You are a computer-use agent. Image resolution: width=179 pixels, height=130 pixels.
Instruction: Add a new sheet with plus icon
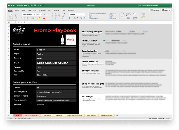point(117,115)
